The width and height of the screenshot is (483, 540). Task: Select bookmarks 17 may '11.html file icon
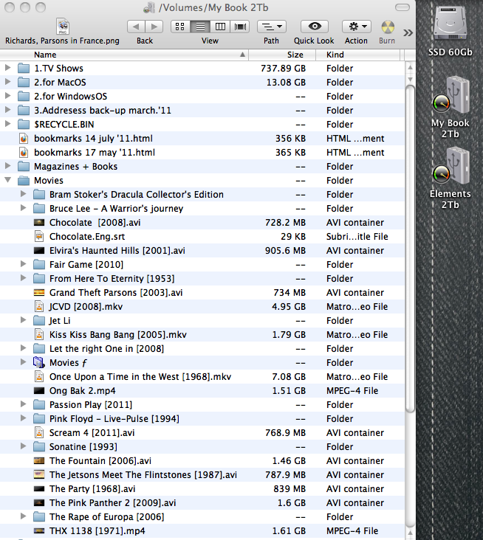(x=24, y=152)
